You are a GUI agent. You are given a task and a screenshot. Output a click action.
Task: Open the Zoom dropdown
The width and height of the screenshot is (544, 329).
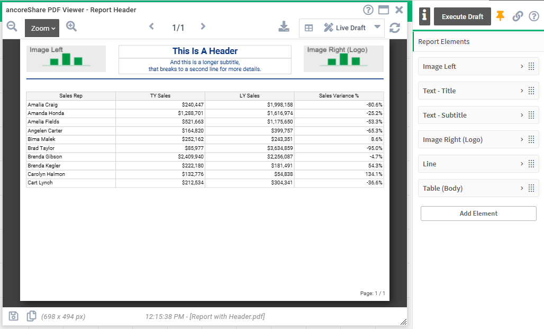[x=42, y=28]
